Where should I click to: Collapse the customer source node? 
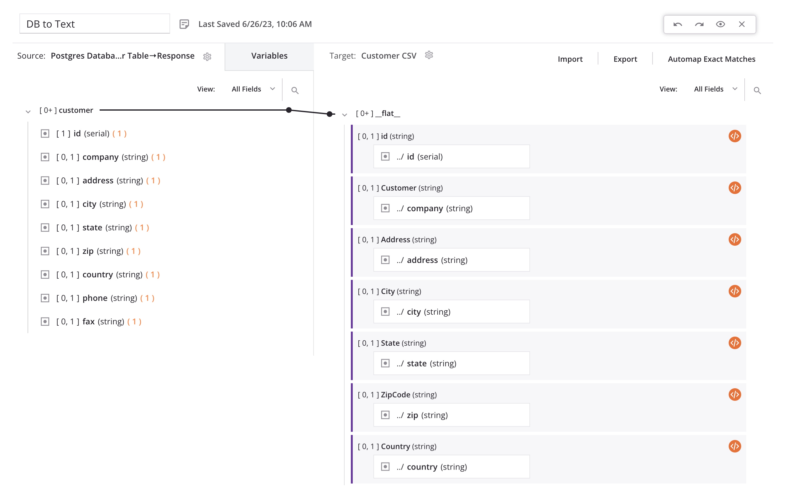[x=28, y=112]
